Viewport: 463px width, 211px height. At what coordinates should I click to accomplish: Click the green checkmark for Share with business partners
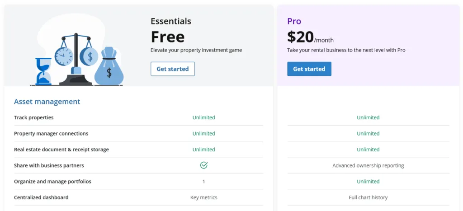point(204,165)
